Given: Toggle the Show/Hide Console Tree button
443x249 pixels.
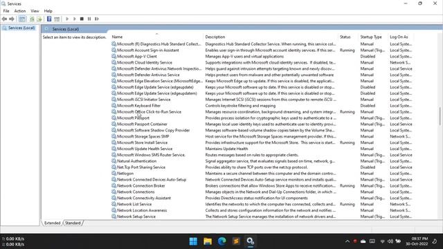Looking at the screenshot, I should coord(22,19).
